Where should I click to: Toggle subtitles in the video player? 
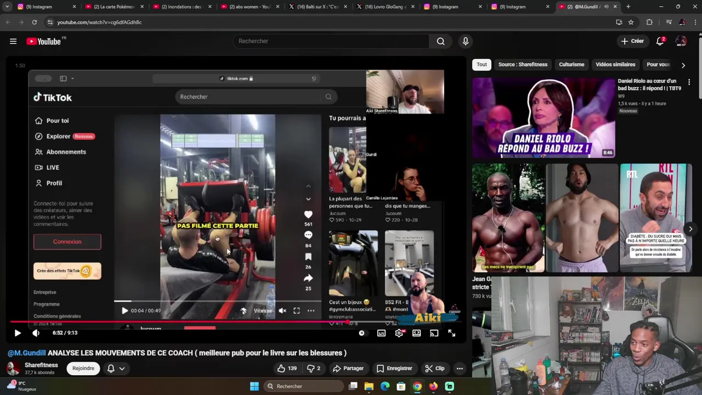[382, 333]
